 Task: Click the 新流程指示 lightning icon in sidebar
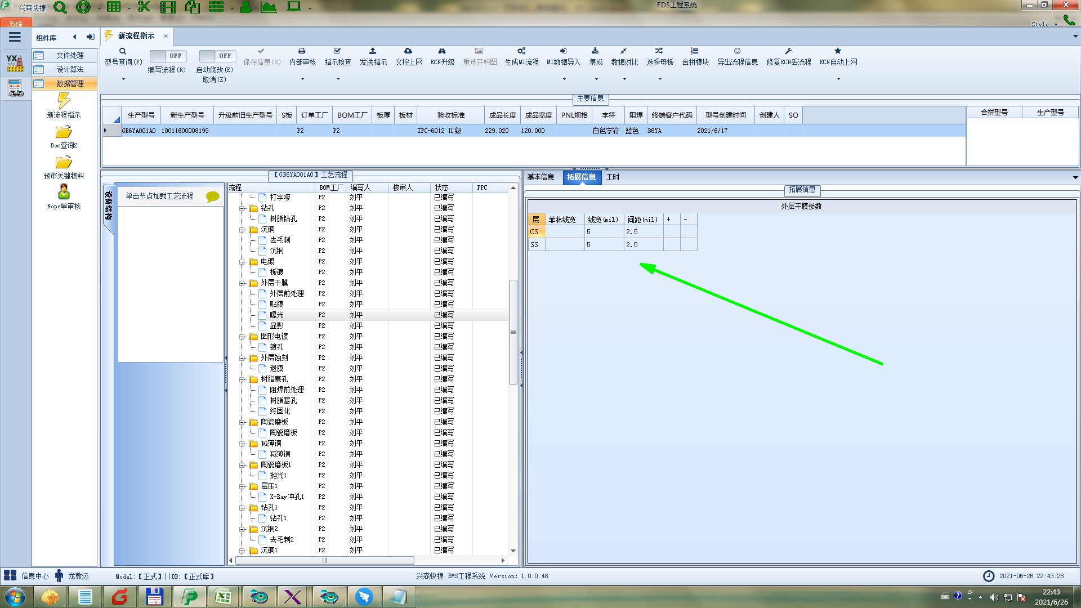point(64,101)
